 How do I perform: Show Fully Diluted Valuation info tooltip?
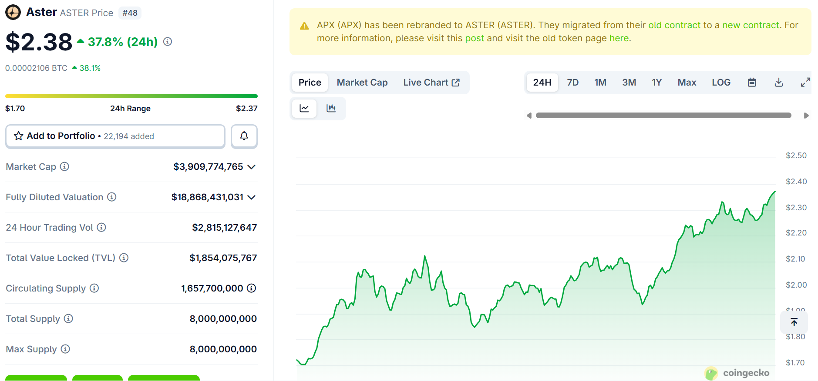pyautogui.click(x=112, y=197)
